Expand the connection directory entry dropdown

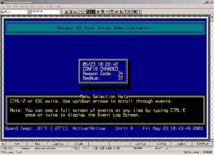tap(28, 12)
